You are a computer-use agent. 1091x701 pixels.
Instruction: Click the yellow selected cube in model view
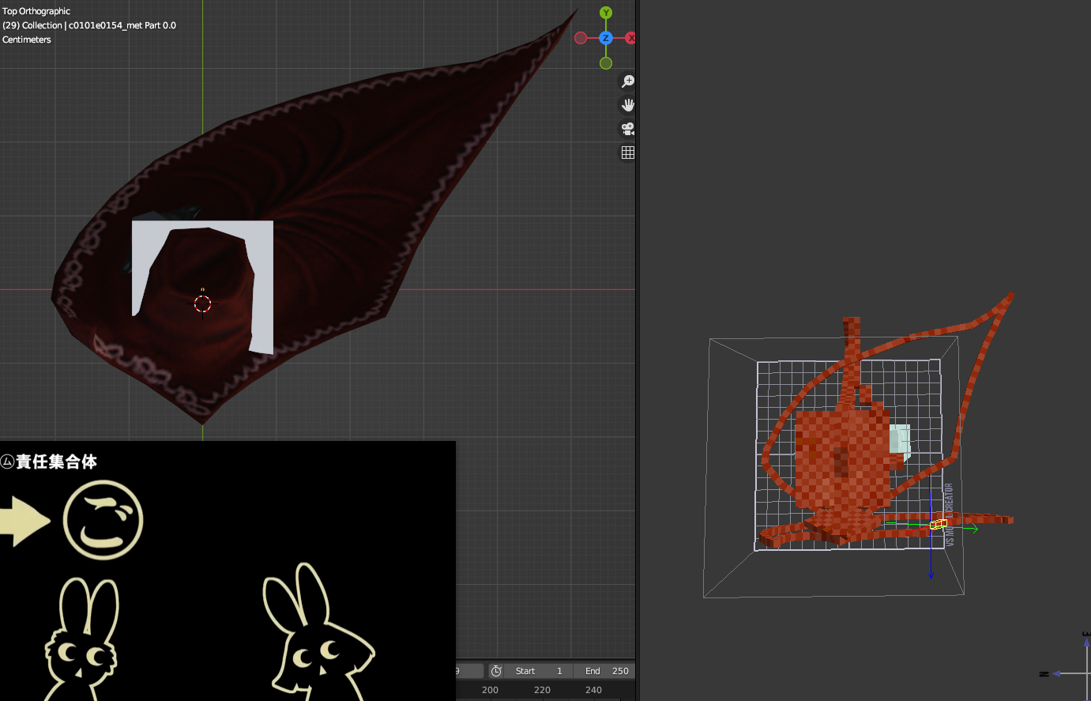[x=938, y=524]
